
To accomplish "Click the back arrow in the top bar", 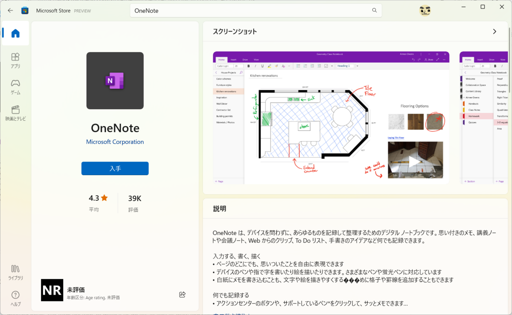I will tap(10, 10).
